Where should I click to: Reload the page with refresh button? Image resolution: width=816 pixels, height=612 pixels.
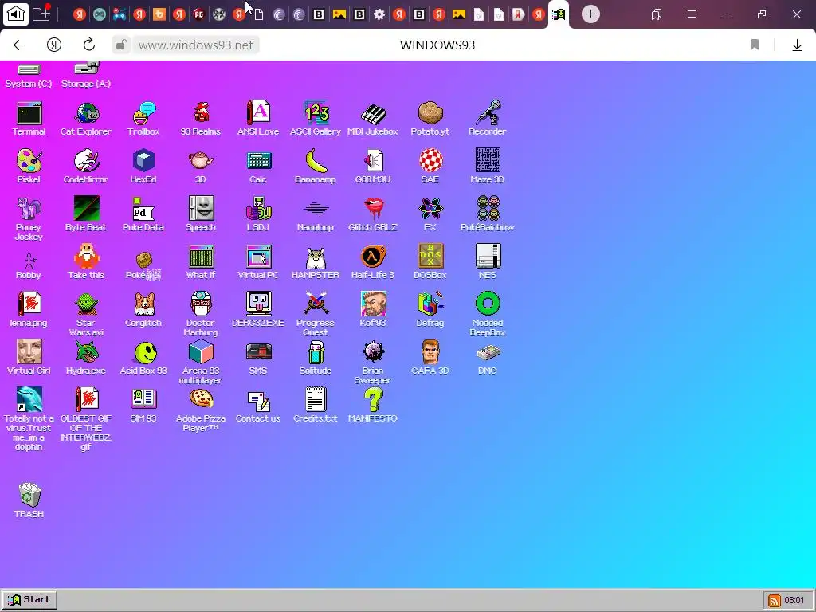coord(89,45)
